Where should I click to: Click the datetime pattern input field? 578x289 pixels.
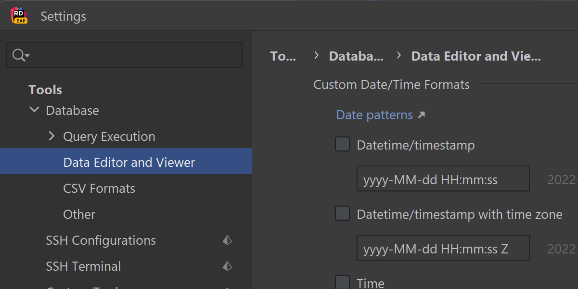(442, 179)
